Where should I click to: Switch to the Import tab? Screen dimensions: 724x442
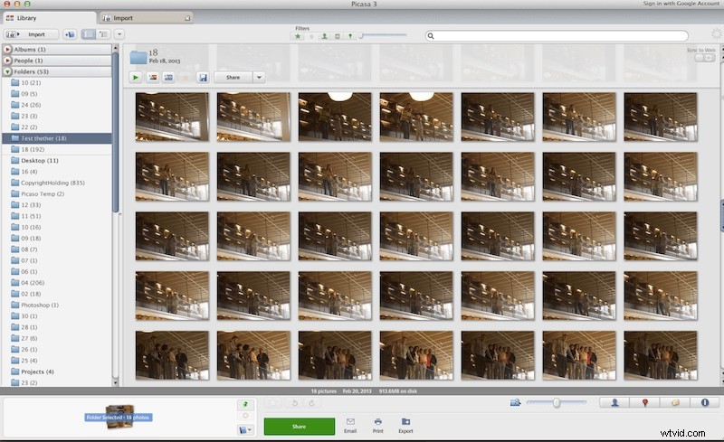pyautogui.click(x=146, y=18)
